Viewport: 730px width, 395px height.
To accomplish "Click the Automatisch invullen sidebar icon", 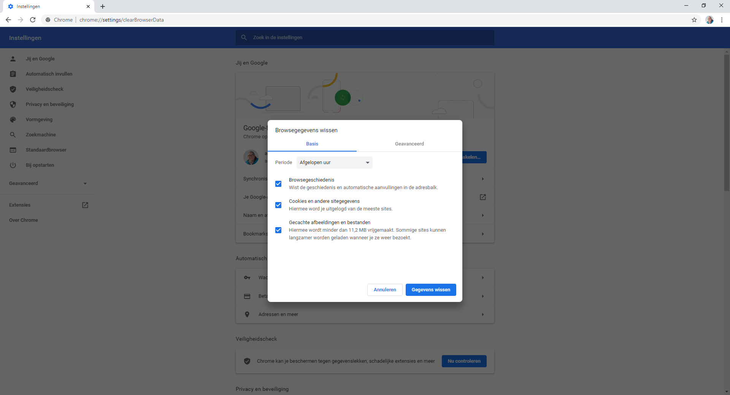I will pos(13,74).
